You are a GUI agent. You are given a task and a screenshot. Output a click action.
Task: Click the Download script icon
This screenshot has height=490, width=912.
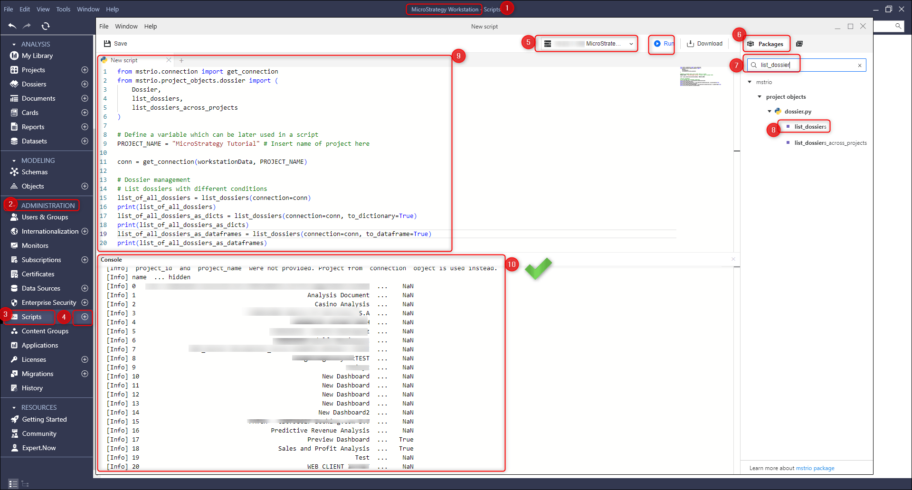tap(691, 44)
